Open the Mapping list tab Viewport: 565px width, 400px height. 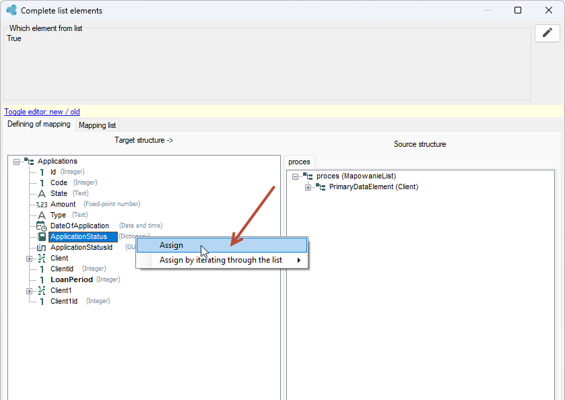(x=97, y=125)
